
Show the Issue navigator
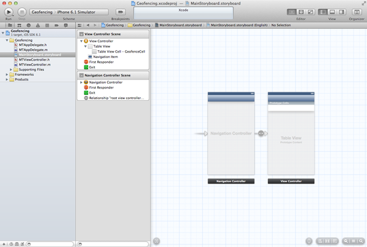tap(38, 25)
